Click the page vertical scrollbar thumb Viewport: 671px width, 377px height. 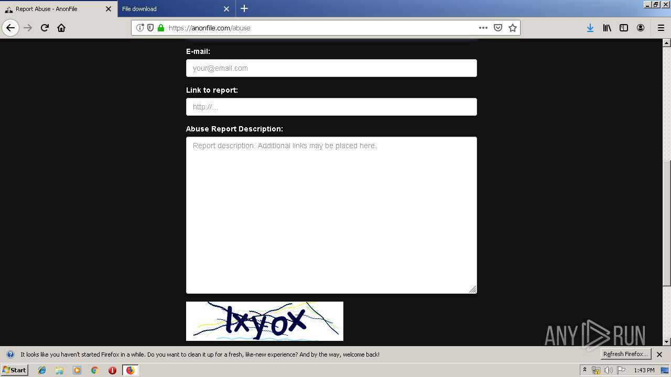pyautogui.click(x=667, y=223)
